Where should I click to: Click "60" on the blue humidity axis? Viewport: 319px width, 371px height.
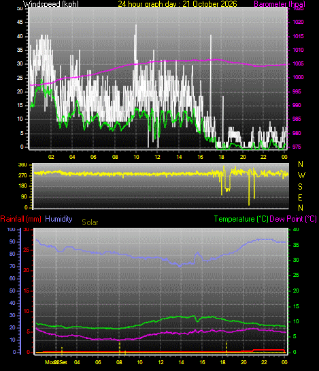[x=12, y=278]
